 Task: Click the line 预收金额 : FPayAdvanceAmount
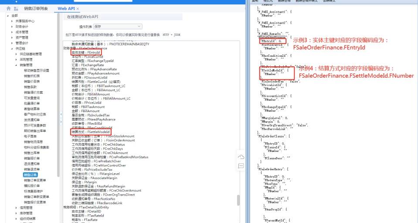point(95,73)
